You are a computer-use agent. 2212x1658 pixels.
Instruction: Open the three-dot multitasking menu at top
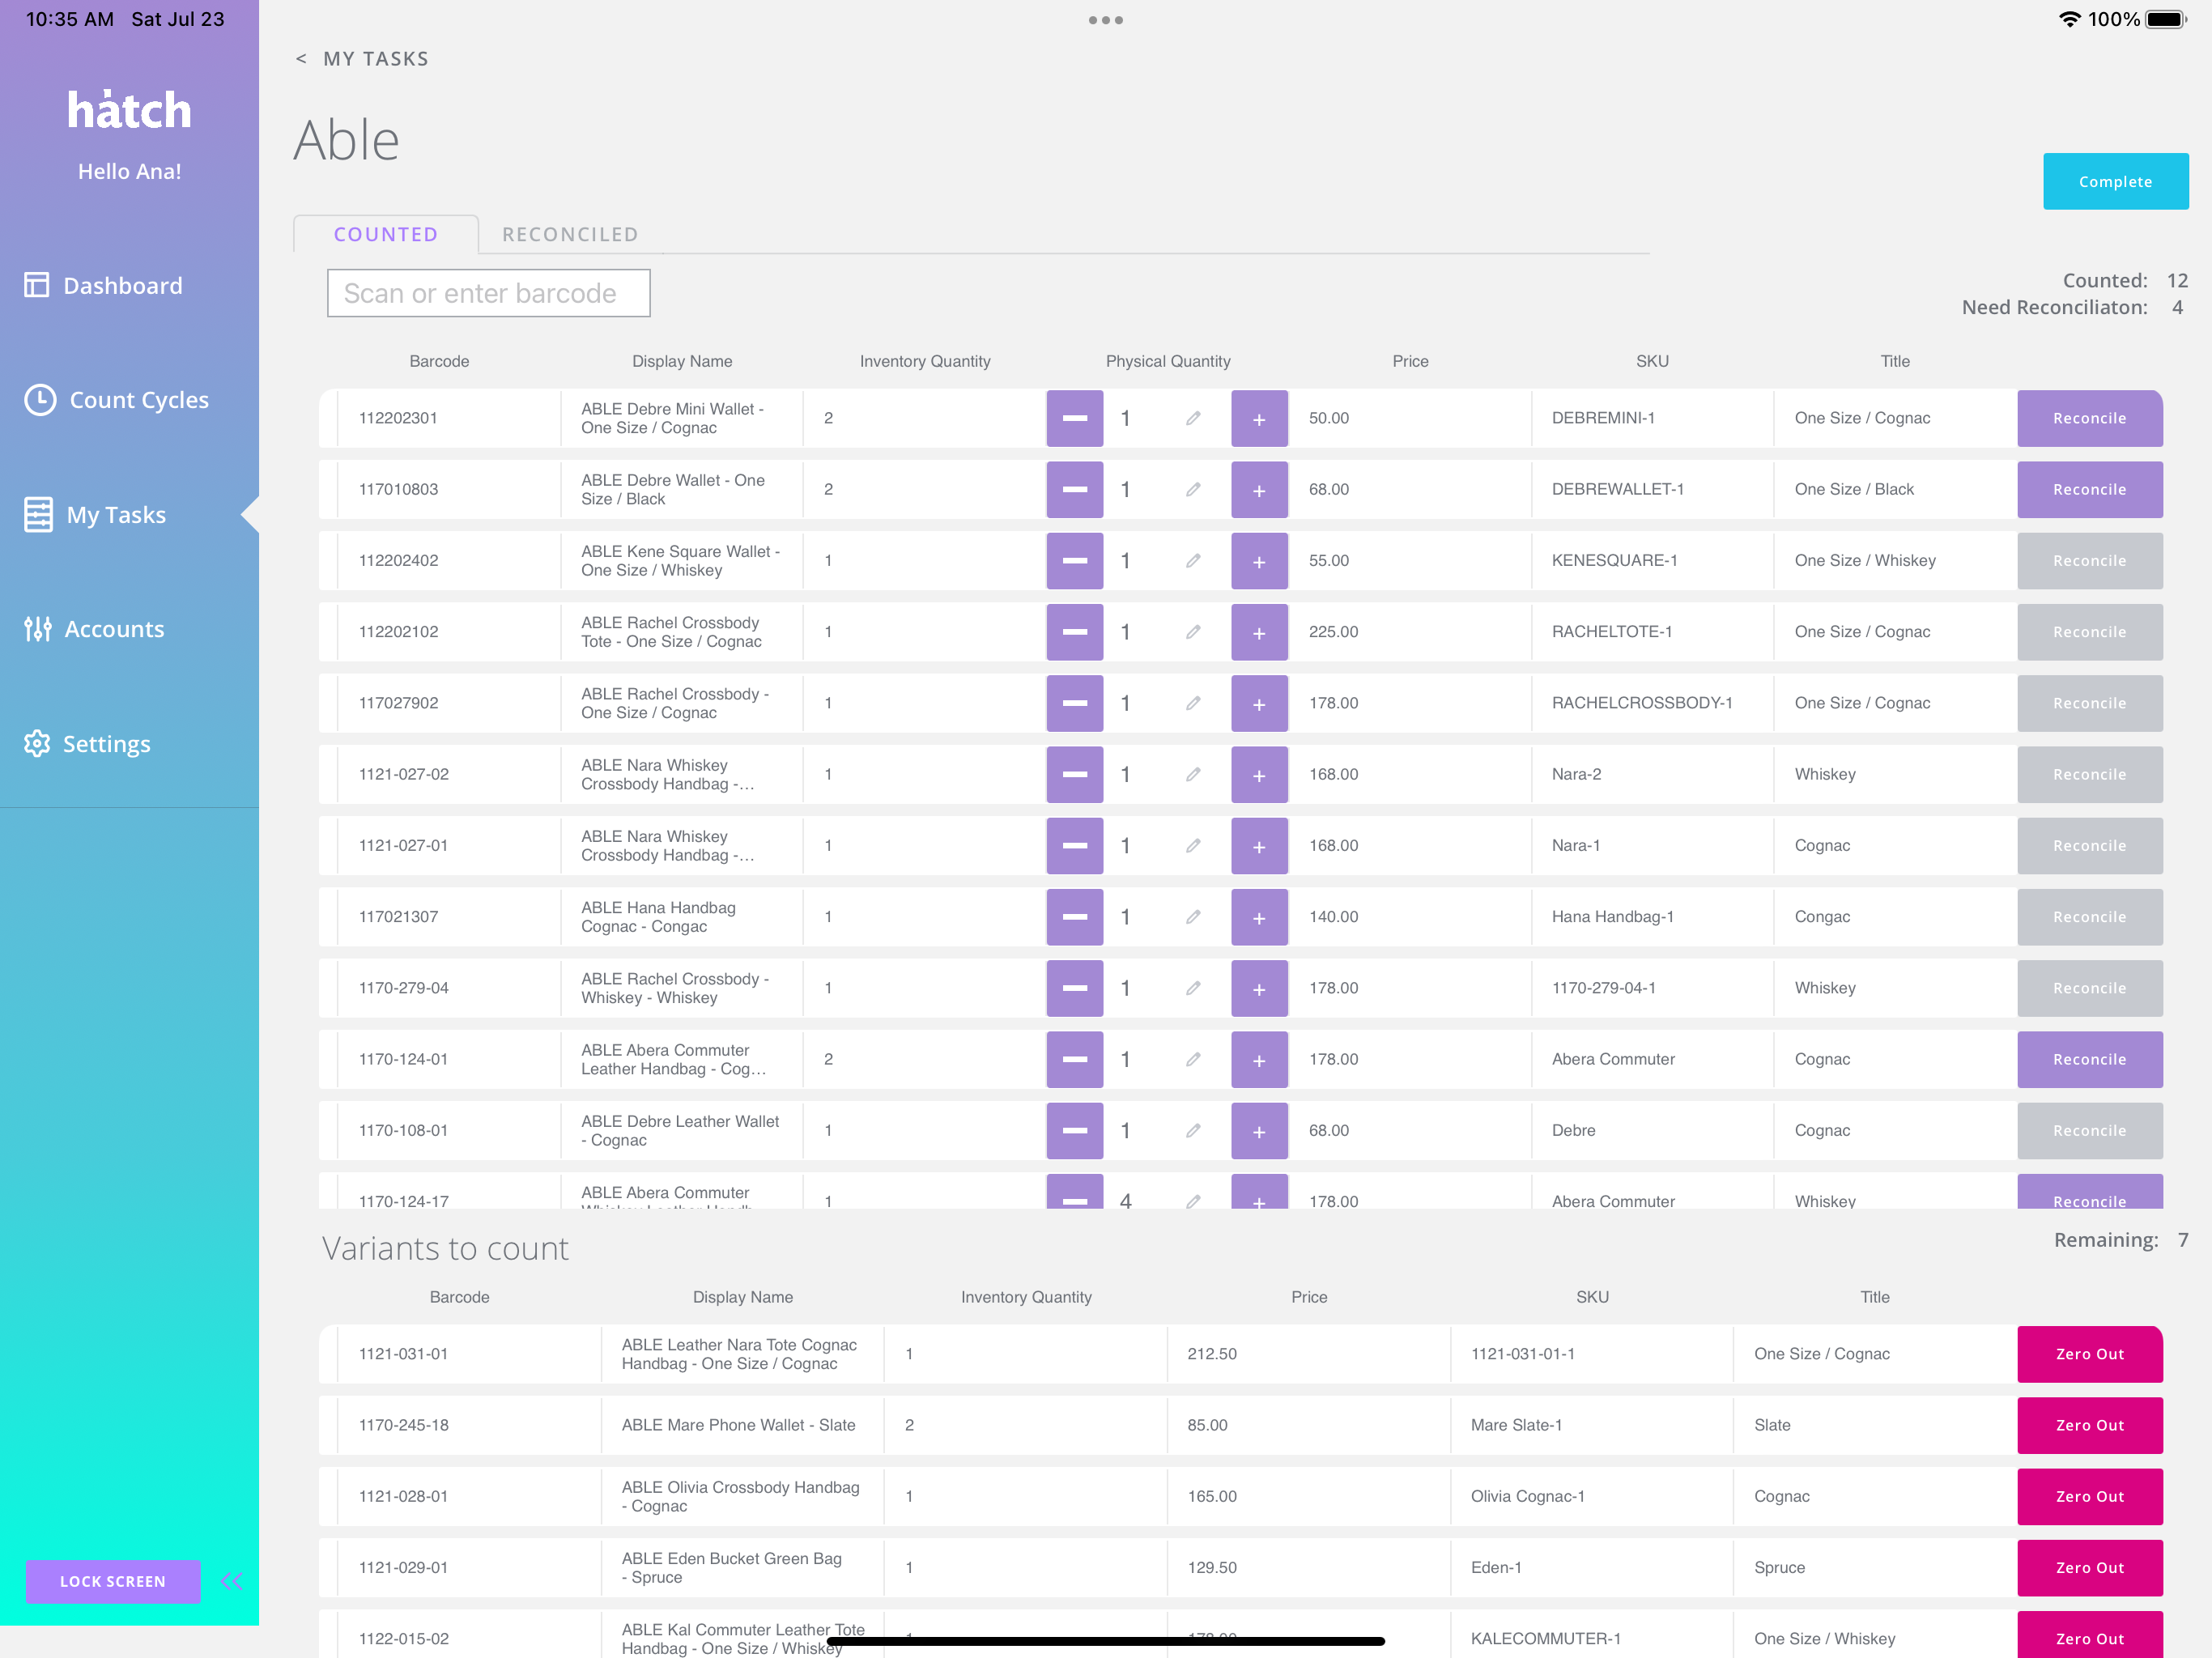(x=1106, y=20)
